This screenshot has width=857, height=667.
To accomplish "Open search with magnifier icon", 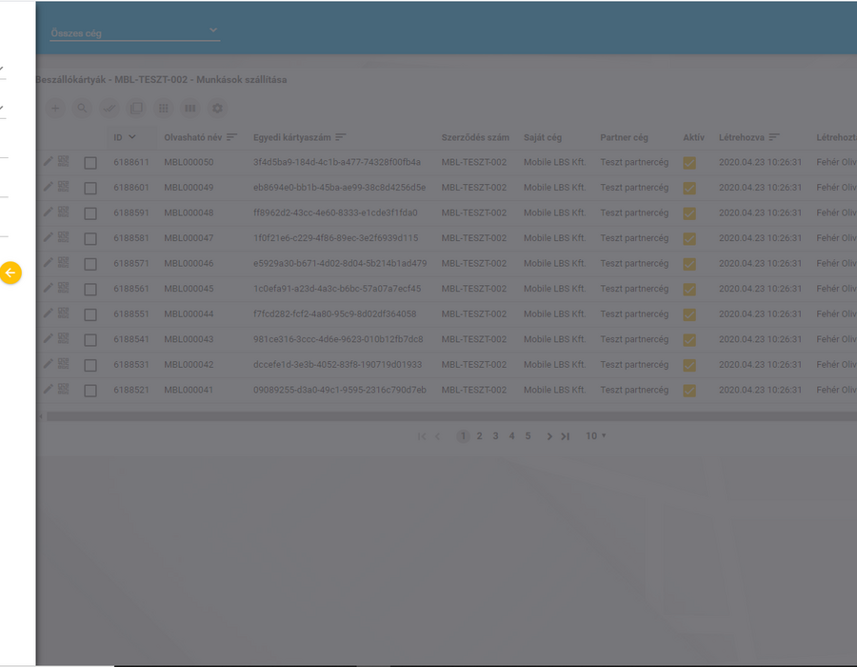I will point(82,109).
